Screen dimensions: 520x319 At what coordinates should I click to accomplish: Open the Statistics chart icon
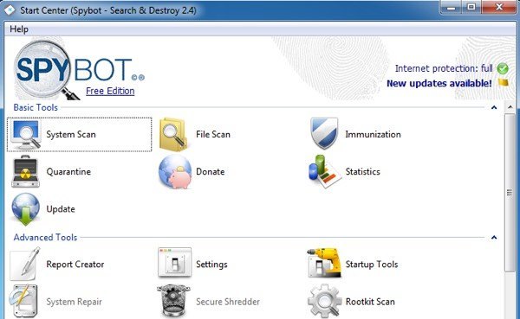click(325, 171)
